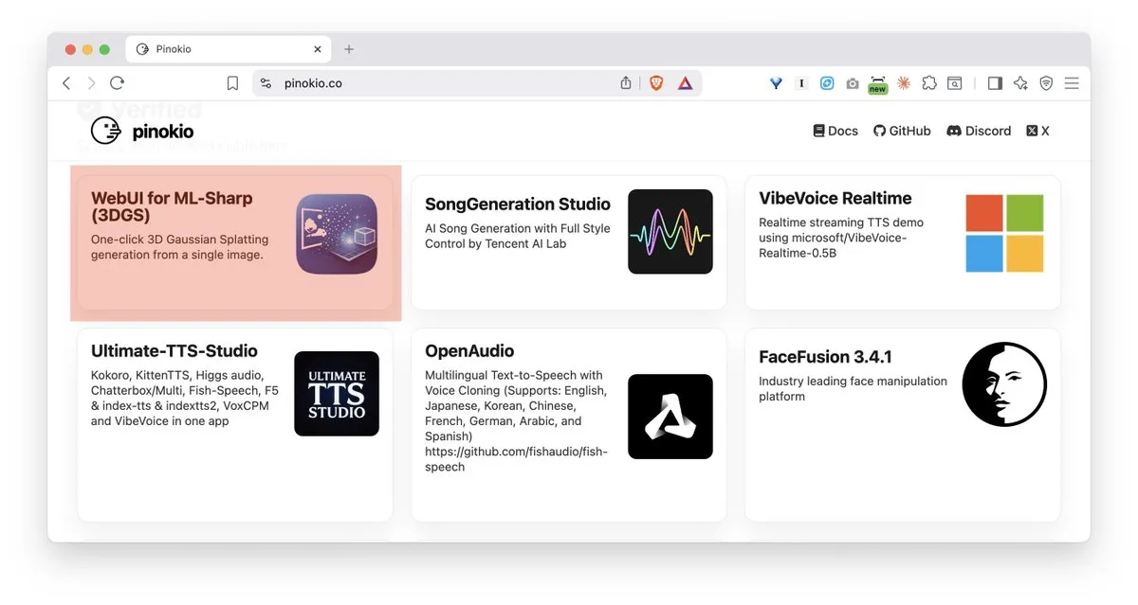This screenshot has width=1138, height=605.
Task: Toggle the browser sidebar panel
Action: point(995,83)
